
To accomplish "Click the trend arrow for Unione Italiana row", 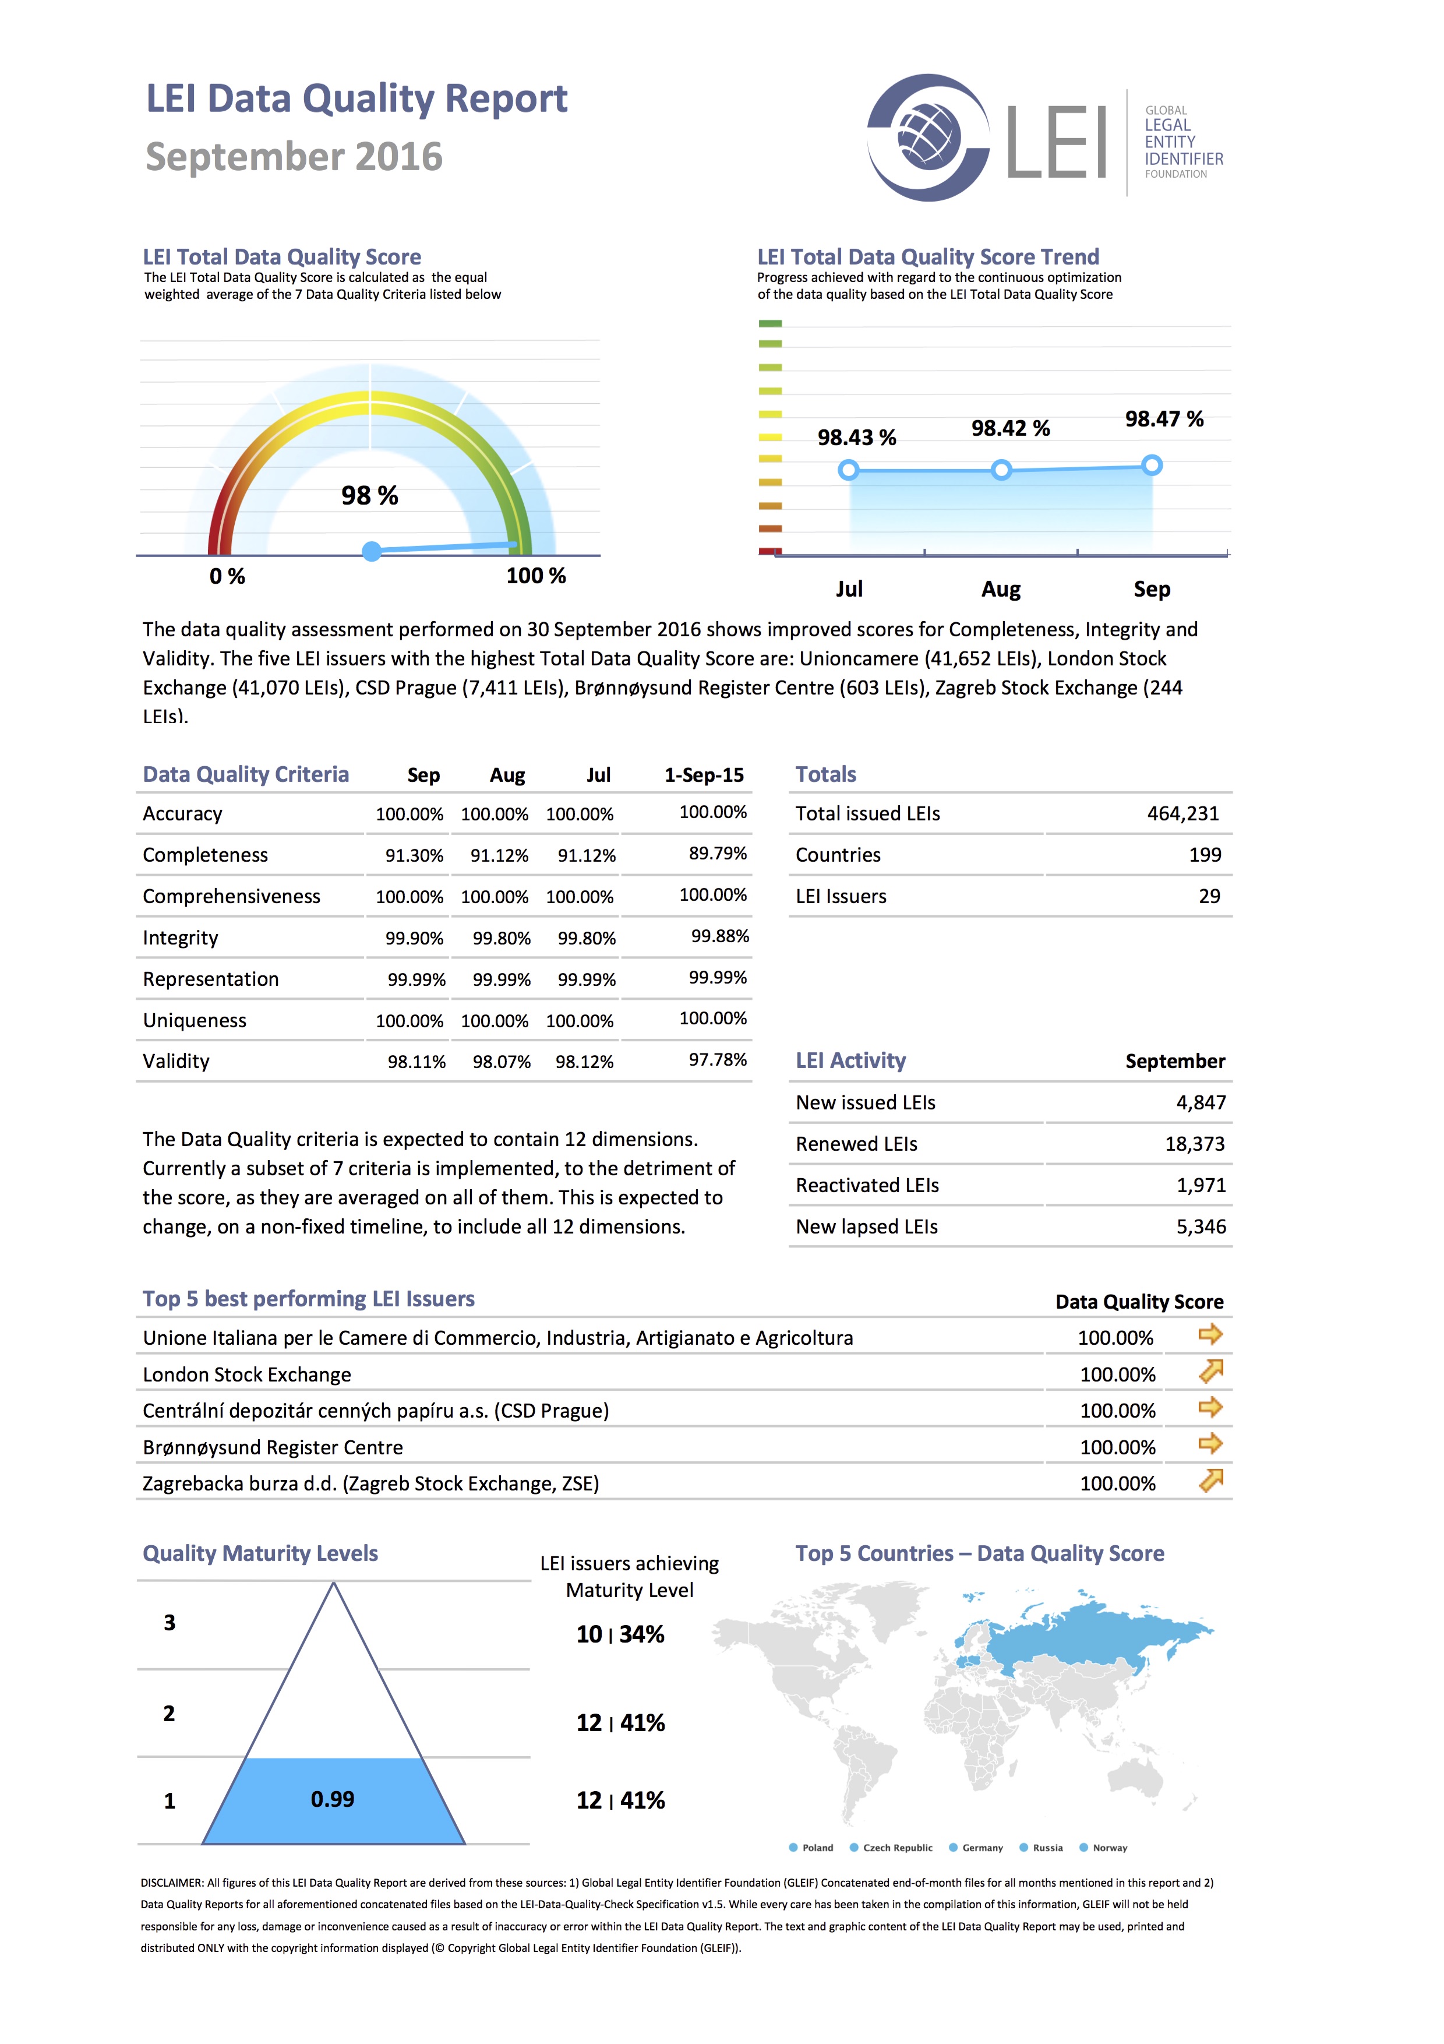I will [1210, 1334].
